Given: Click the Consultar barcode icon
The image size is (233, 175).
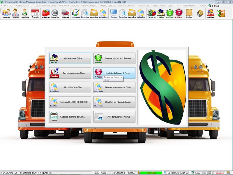Looking at the screenshot, I should [55, 13].
